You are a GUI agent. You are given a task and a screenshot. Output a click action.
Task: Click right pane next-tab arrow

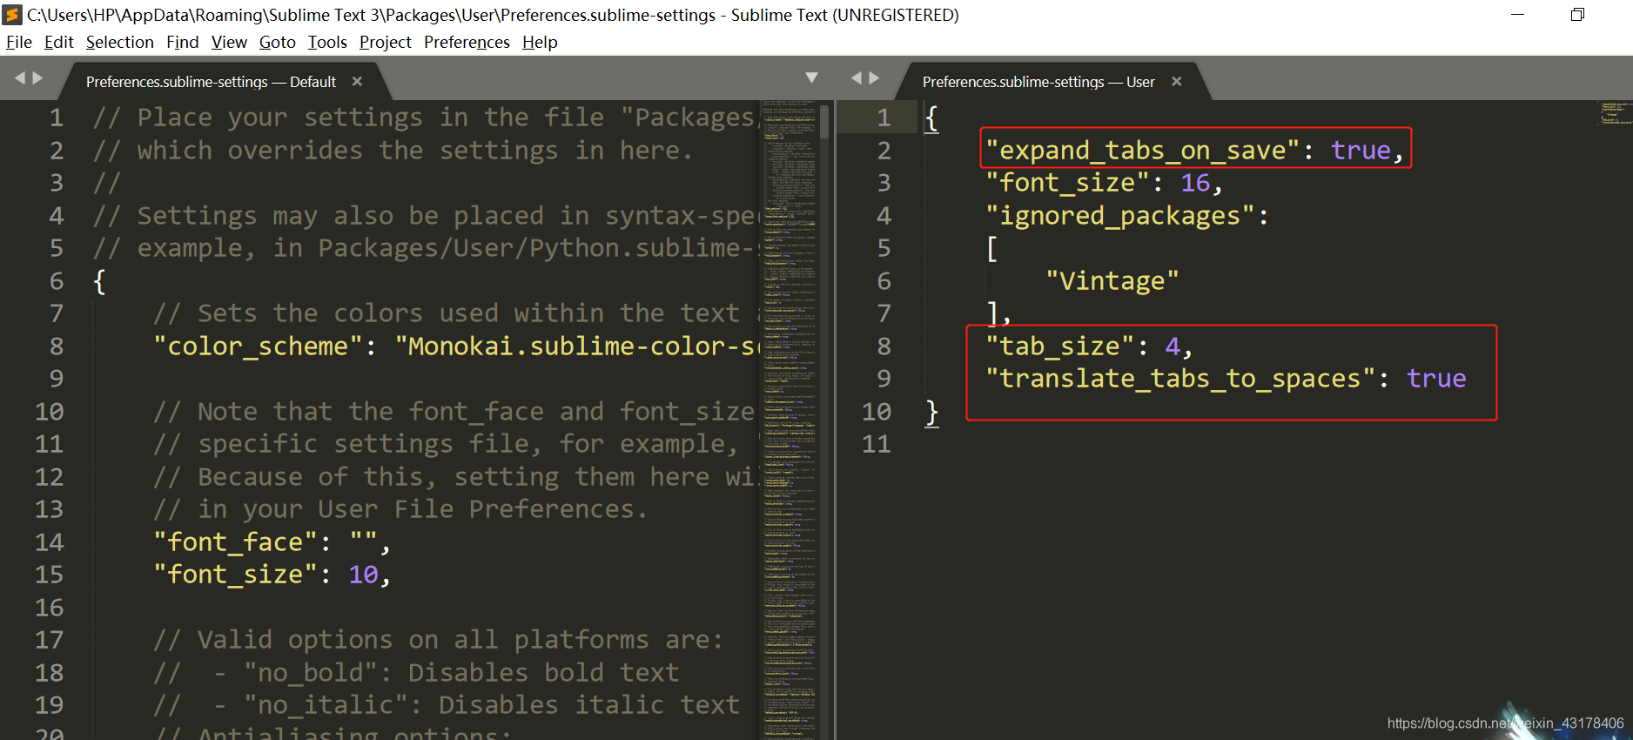pos(874,78)
